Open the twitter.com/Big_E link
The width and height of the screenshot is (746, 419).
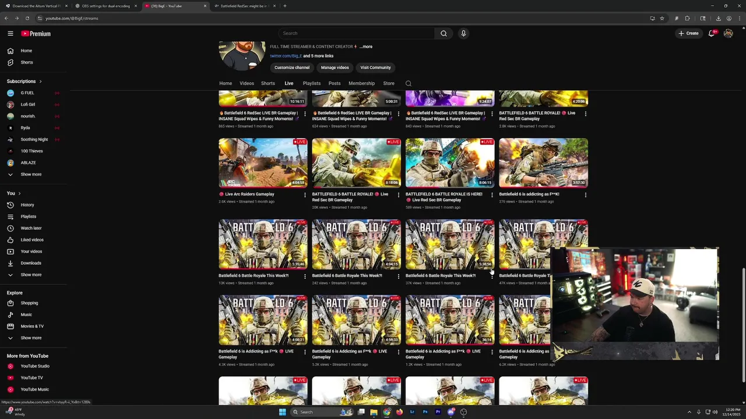pos(286,56)
